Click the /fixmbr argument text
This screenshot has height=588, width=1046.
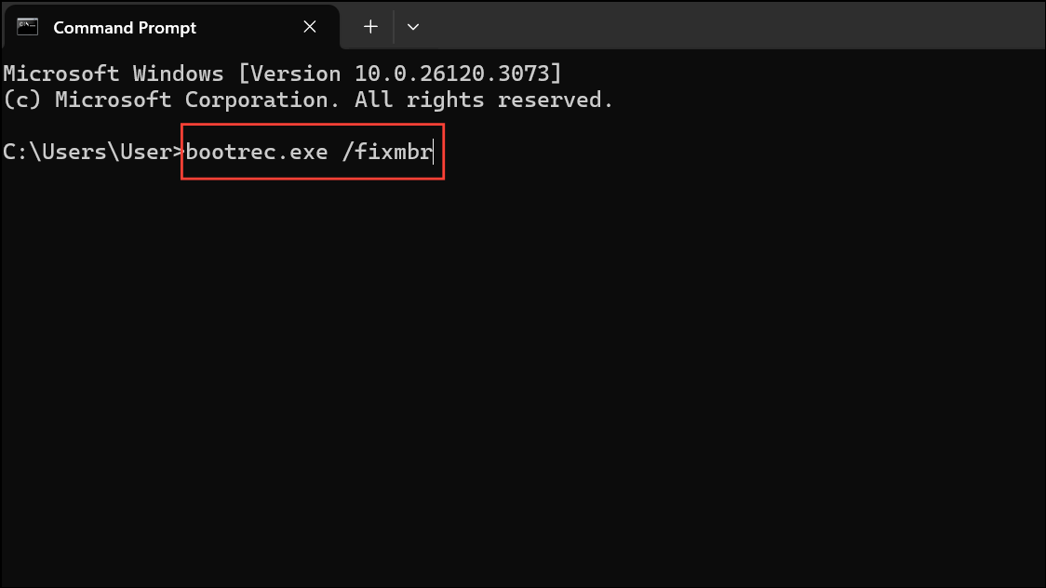click(387, 152)
